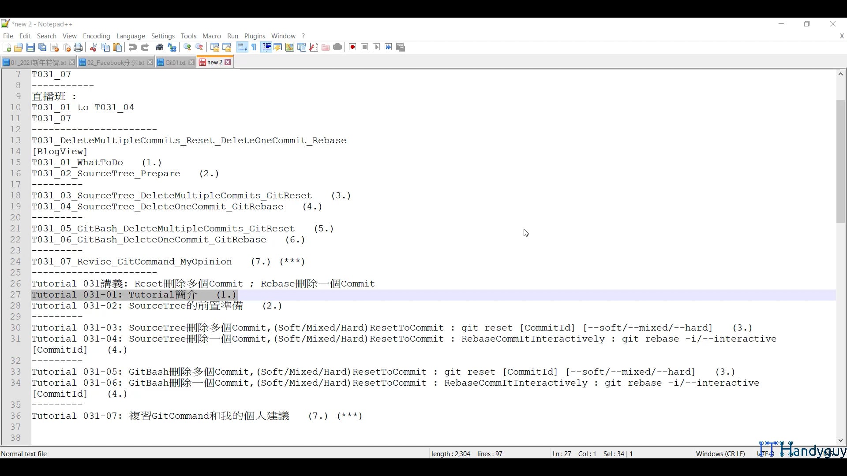Zoom in on the text
Image resolution: width=847 pixels, height=476 pixels.
tap(187, 47)
